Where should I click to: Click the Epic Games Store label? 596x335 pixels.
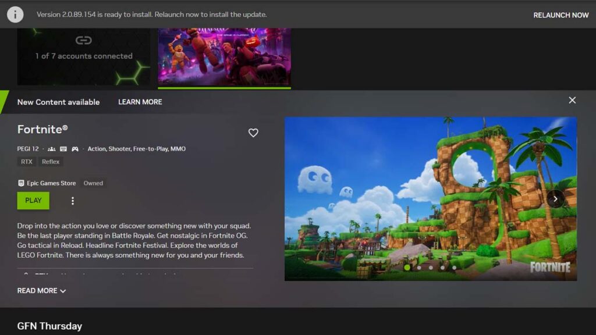51,183
